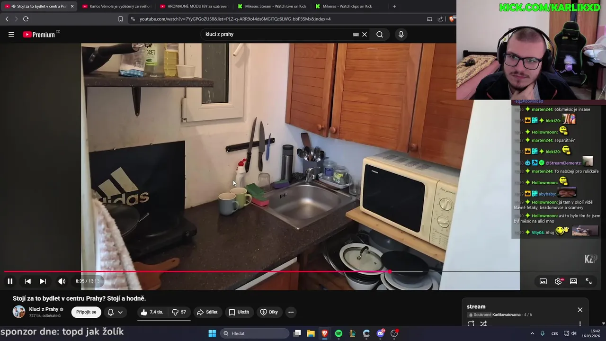The width and height of the screenshot is (606, 341).
Task: Open more actions three-dot menu under video
Action: coord(291,312)
